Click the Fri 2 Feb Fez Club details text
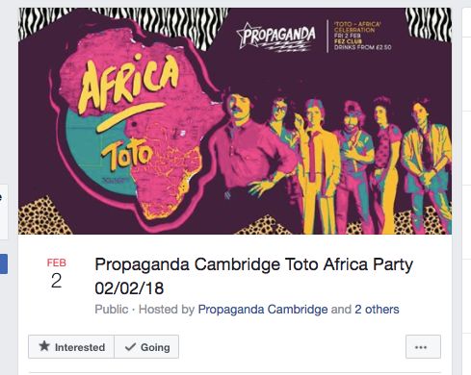471x375 pixels. click(362, 36)
